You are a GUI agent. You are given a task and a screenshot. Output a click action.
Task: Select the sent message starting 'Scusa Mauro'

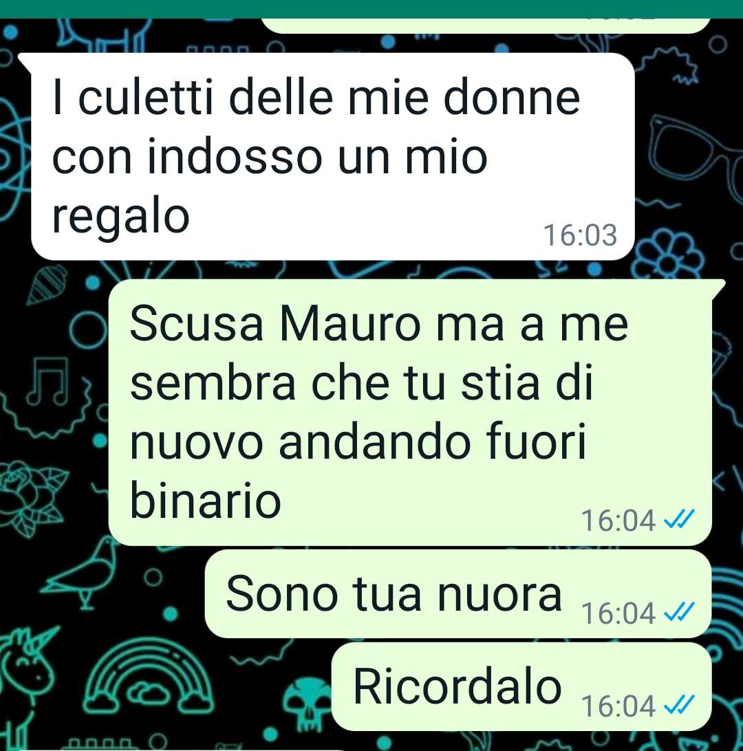410,412
